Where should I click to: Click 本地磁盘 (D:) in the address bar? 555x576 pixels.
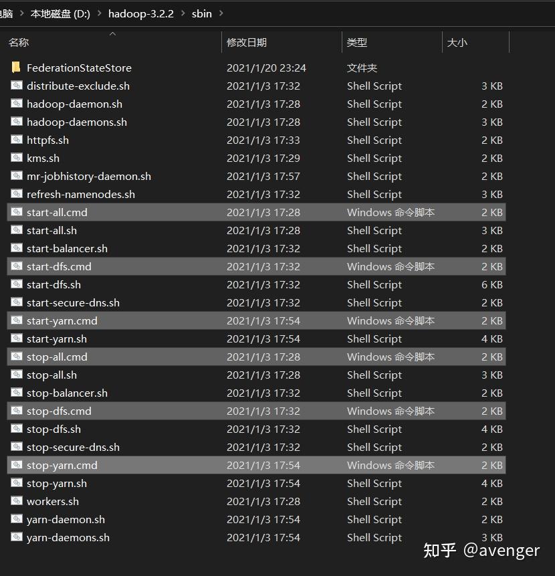tap(60, 13)
